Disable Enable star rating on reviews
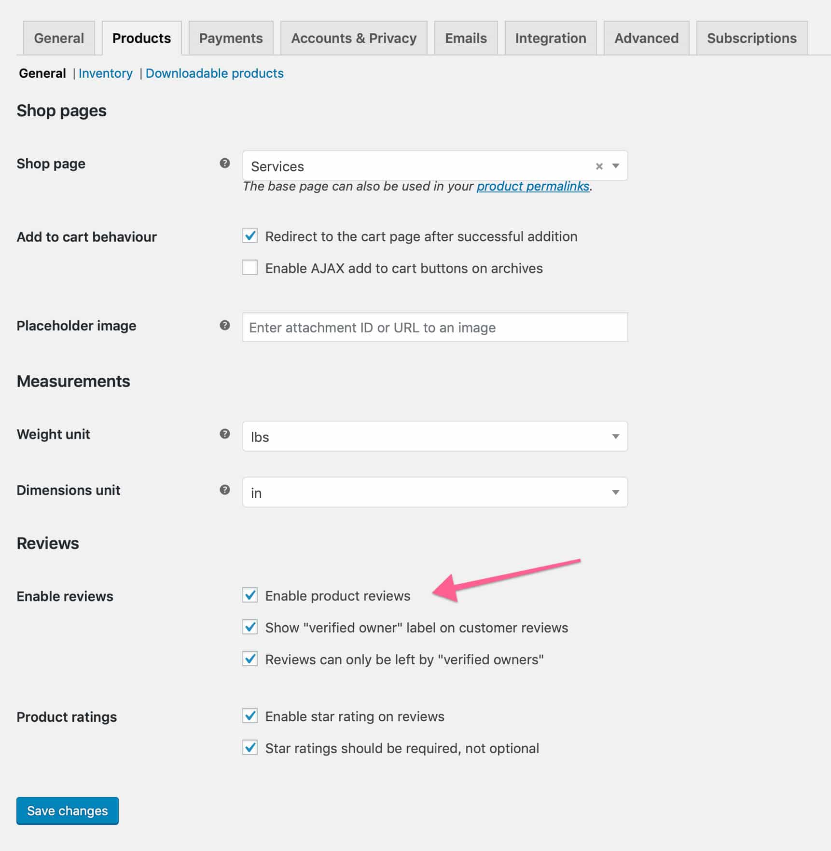 click(x=250, y=716)
